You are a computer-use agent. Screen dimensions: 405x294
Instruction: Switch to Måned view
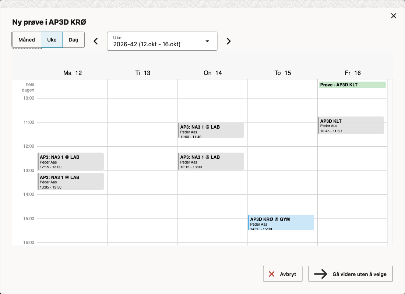point(27,40)
